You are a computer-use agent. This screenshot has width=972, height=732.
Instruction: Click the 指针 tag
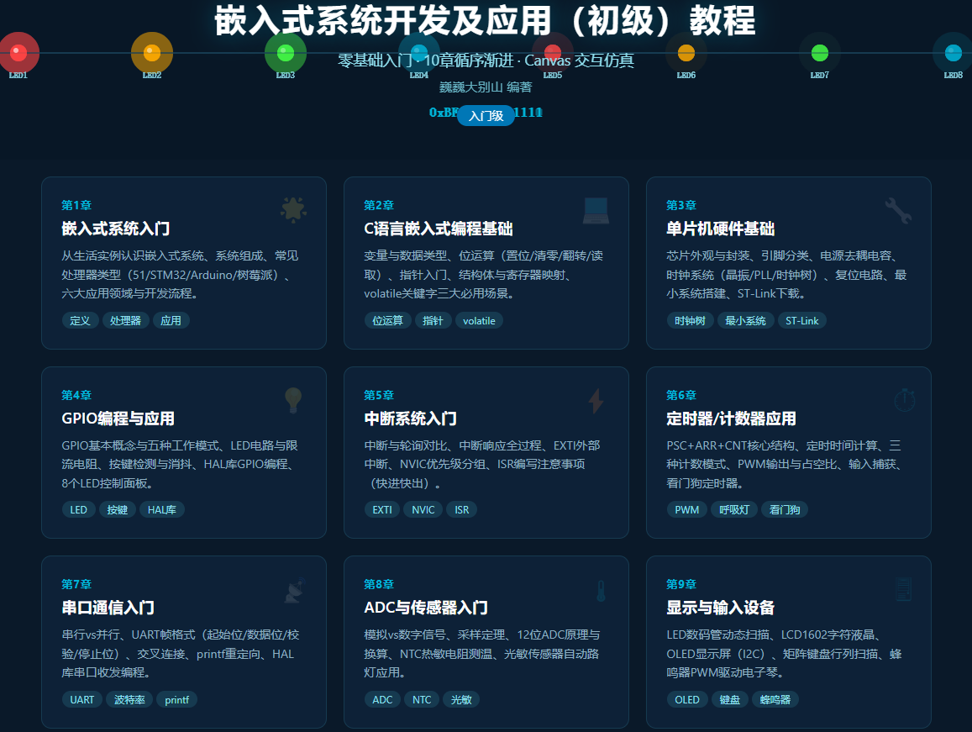tap(433, 321)
